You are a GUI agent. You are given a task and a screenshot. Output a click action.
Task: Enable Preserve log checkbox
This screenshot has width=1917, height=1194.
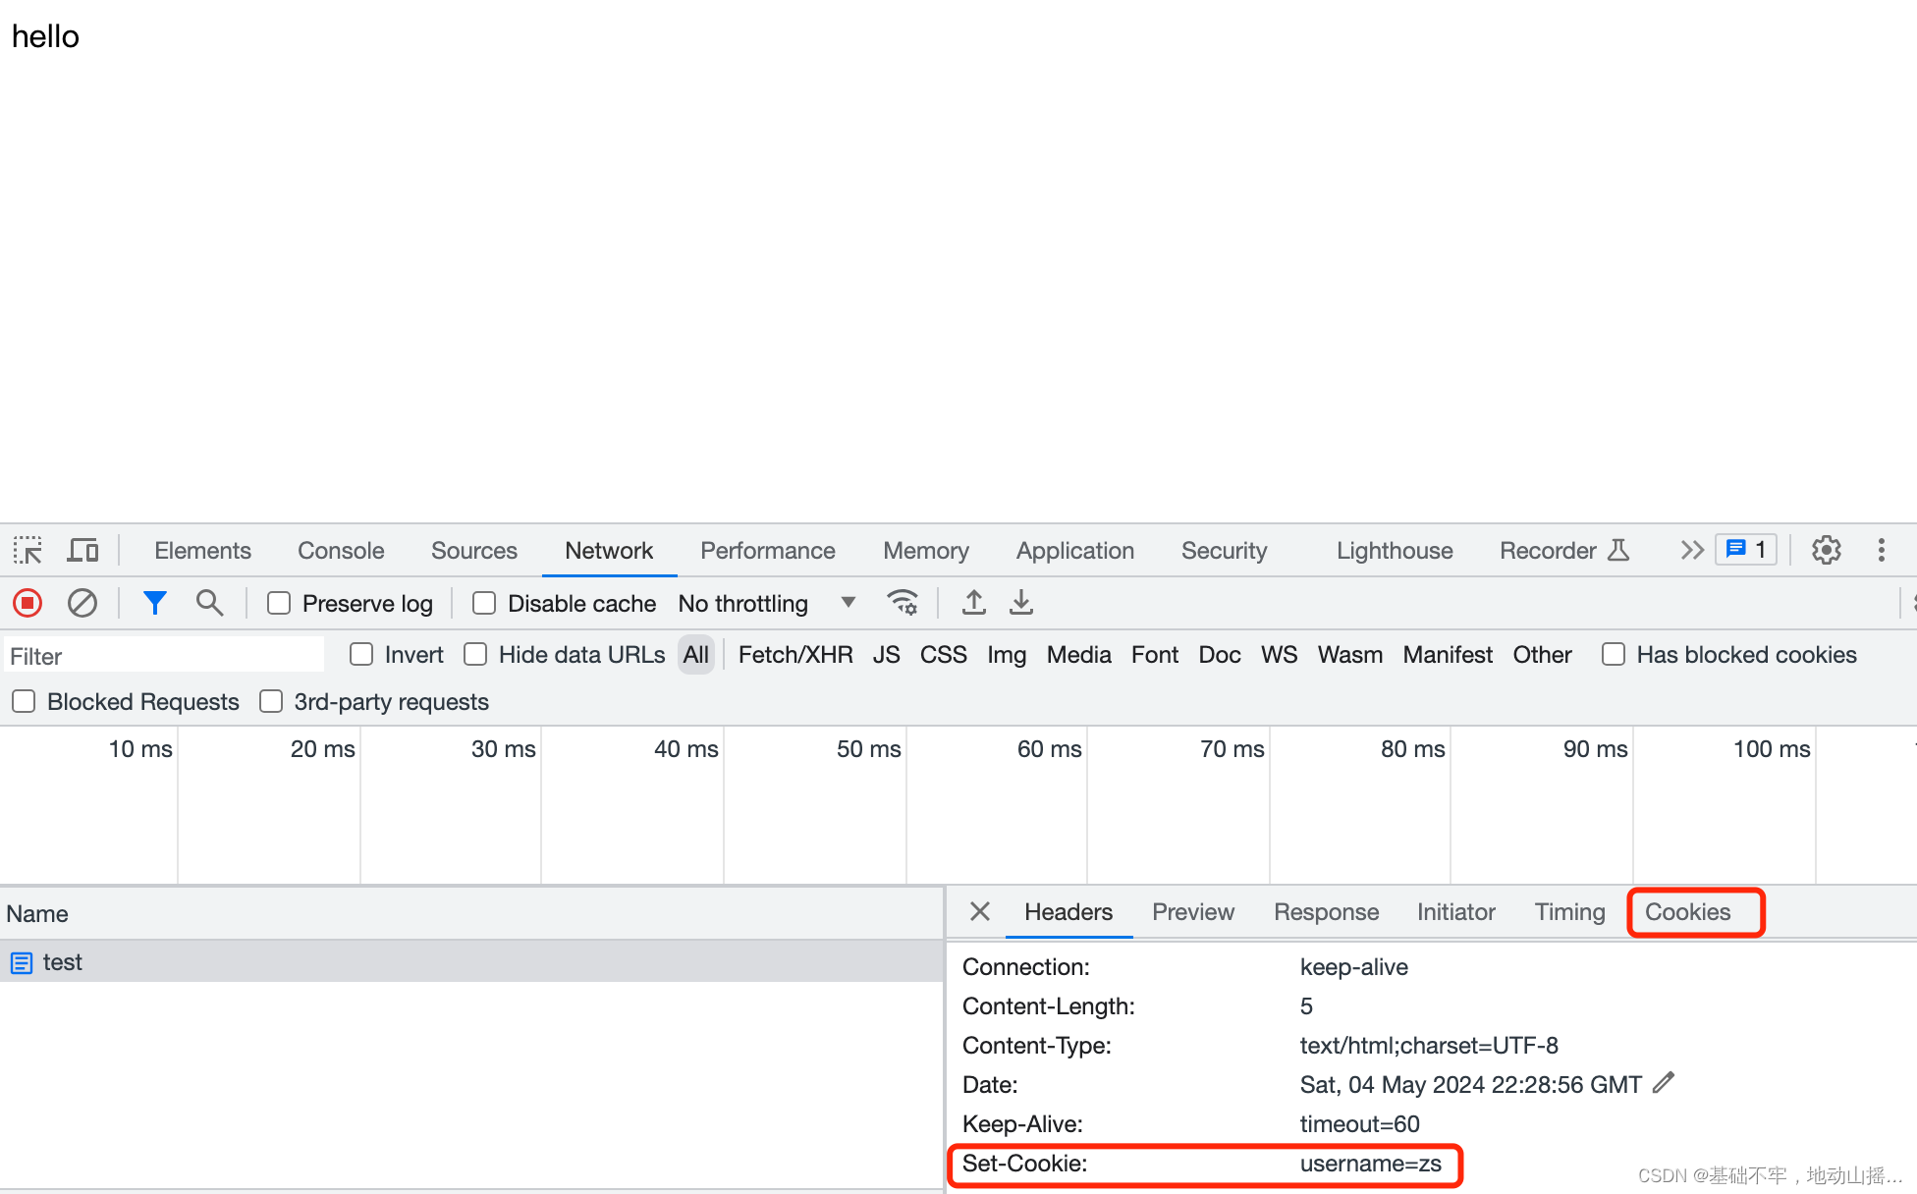point(280,603)
